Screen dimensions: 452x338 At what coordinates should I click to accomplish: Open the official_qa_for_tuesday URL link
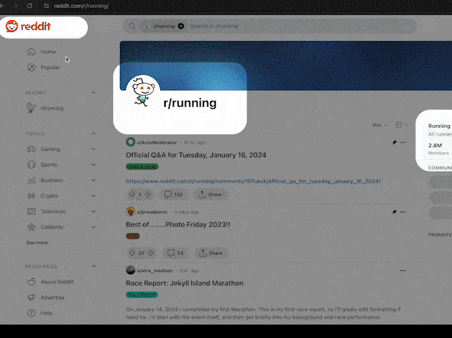253,181
